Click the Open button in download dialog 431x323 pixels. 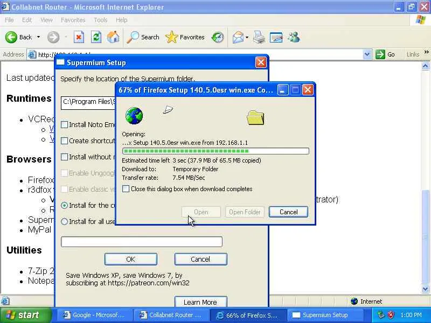pyautogui.click(x=201, y=212)
